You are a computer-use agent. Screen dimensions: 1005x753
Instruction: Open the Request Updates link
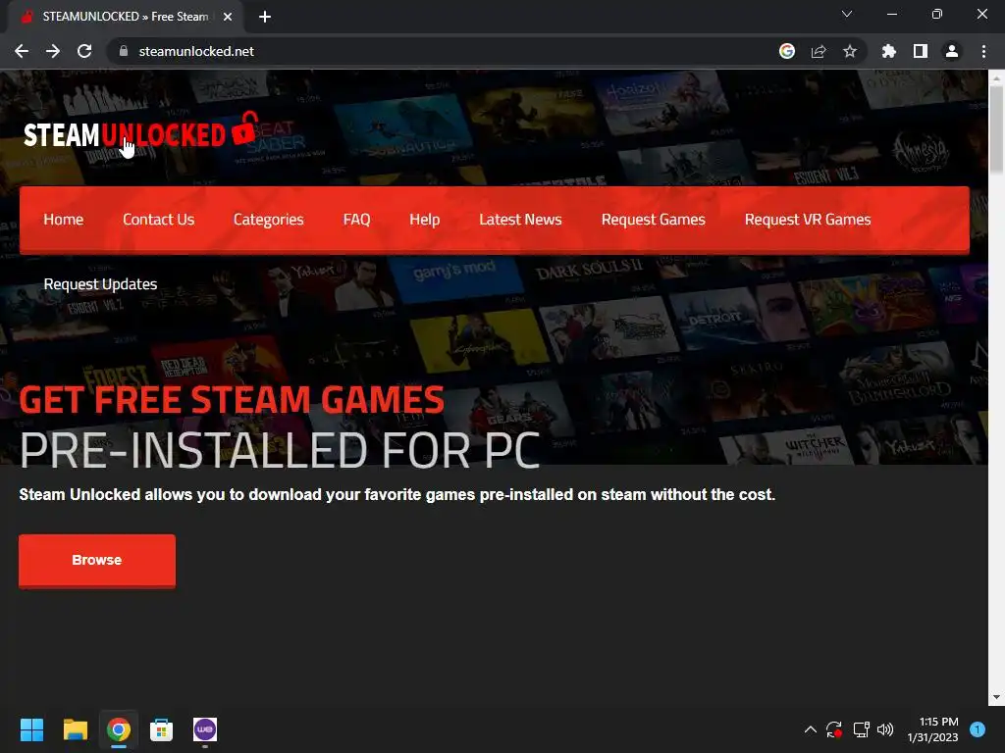pyautogui.click(x=100, y=284)
